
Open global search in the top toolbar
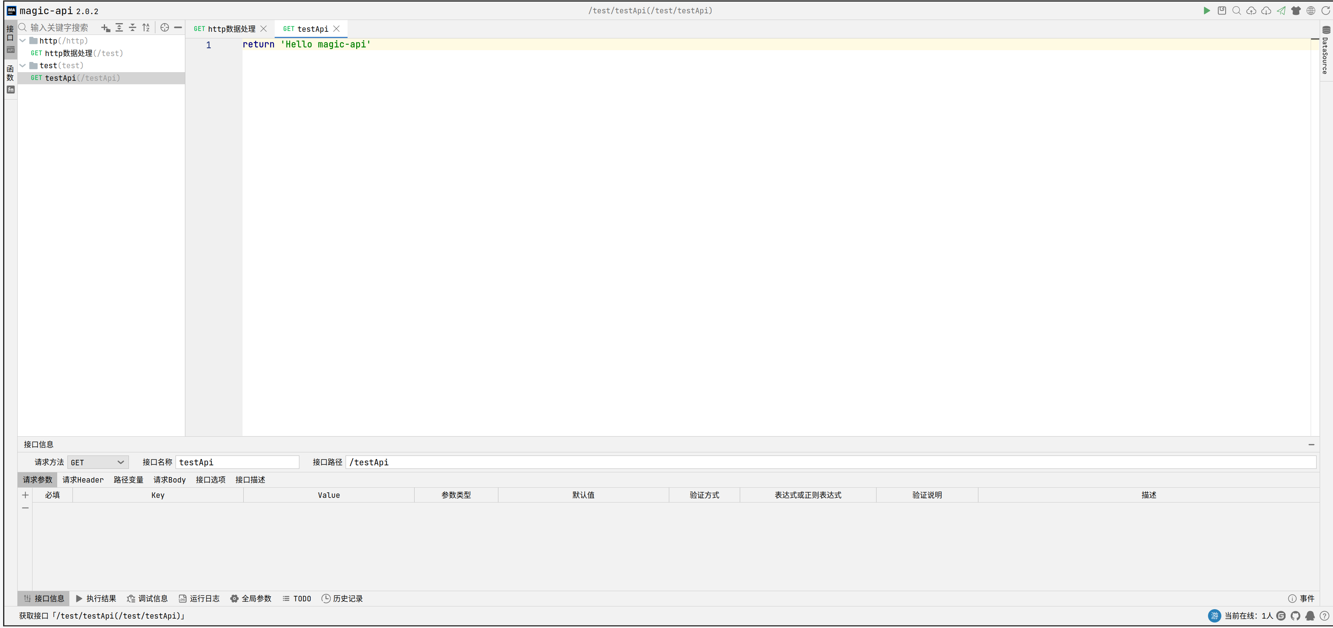click(1237, 10)
